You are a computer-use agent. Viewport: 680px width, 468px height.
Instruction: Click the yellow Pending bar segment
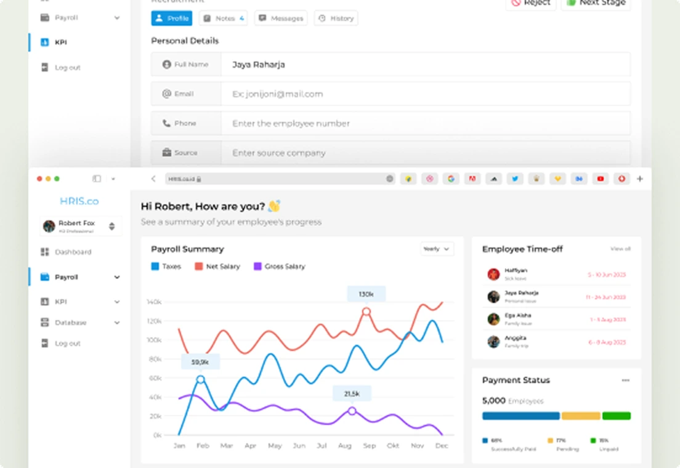point(581,416)
